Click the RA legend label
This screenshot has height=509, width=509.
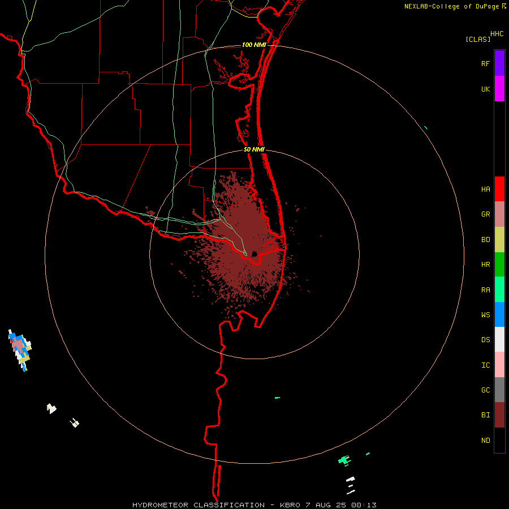[485, 290]
